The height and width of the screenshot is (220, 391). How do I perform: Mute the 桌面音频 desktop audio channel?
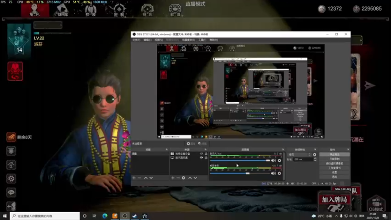274,173
